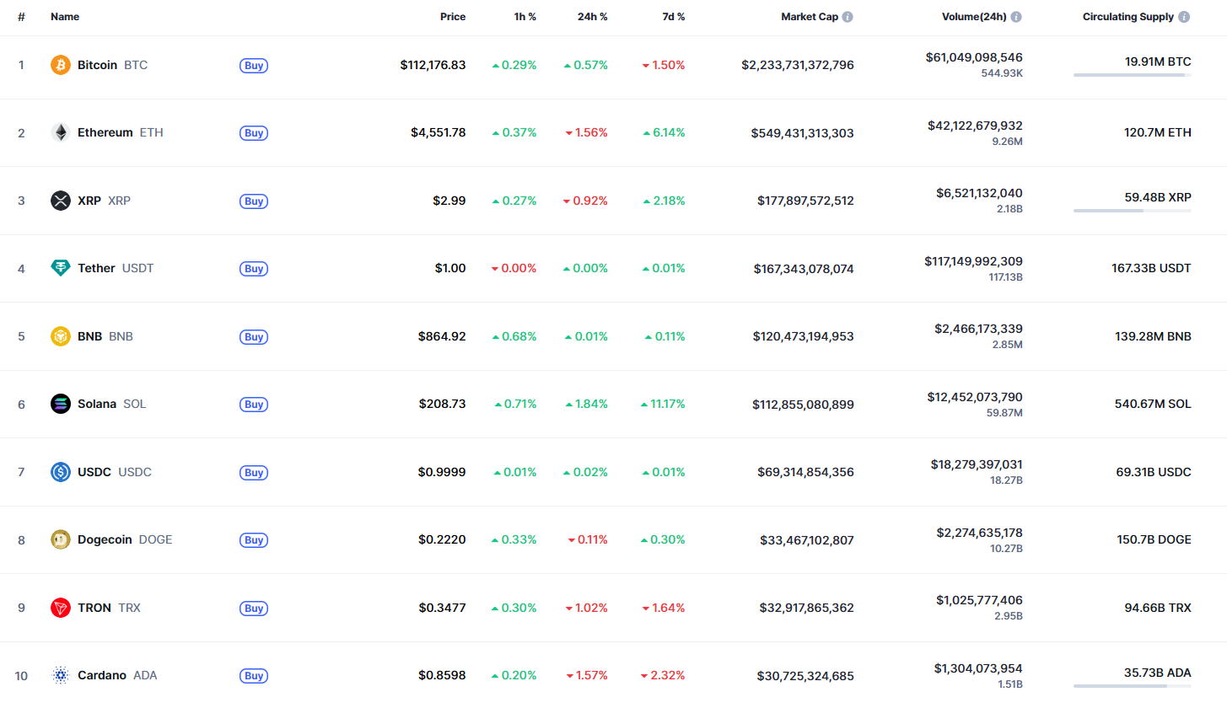Click the Market Cap info icon
This screenshot has width=1227, height=708.
(848, 17)
